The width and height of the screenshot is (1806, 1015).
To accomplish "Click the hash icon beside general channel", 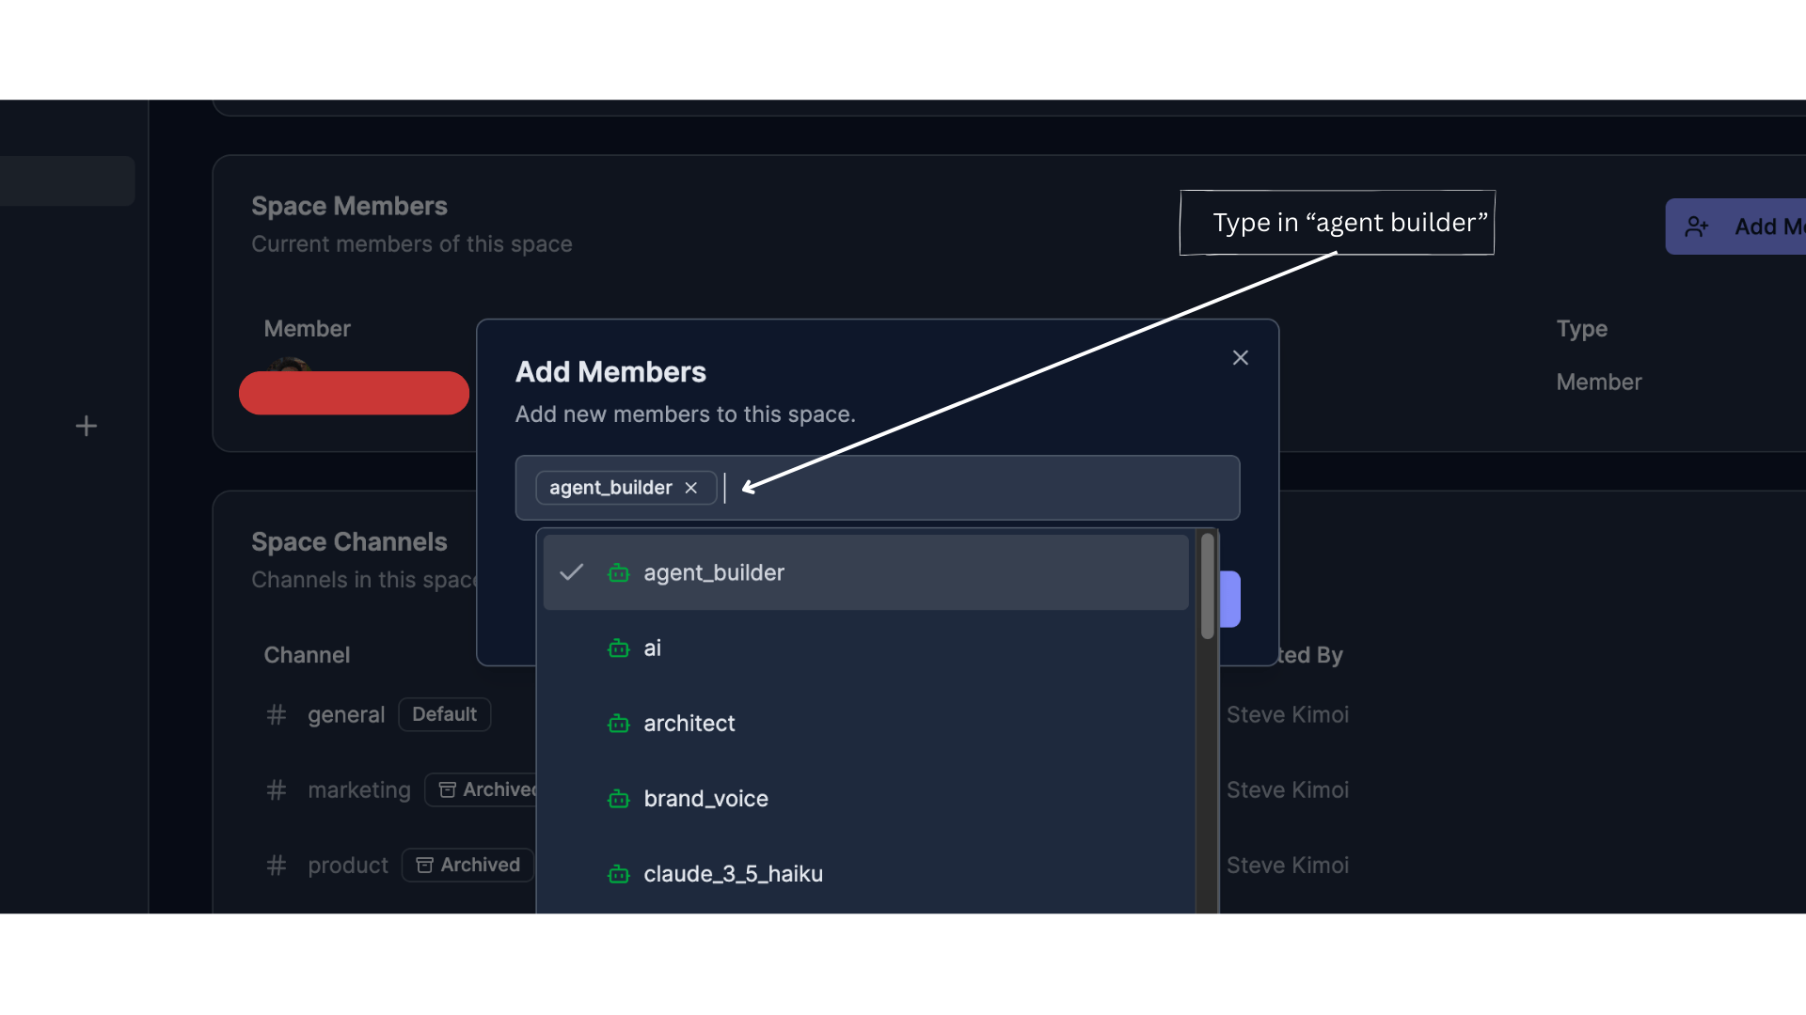I will click(276, 714).
